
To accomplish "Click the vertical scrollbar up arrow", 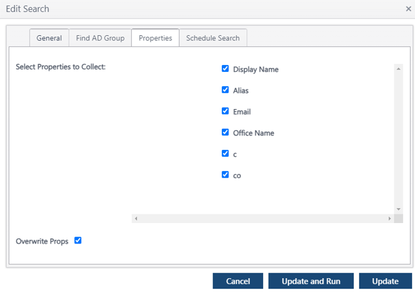I will [x=398, y=68].
